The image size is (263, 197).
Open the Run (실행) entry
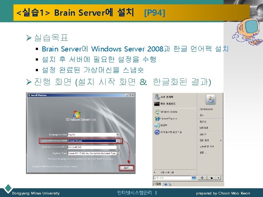coord(202,152)
